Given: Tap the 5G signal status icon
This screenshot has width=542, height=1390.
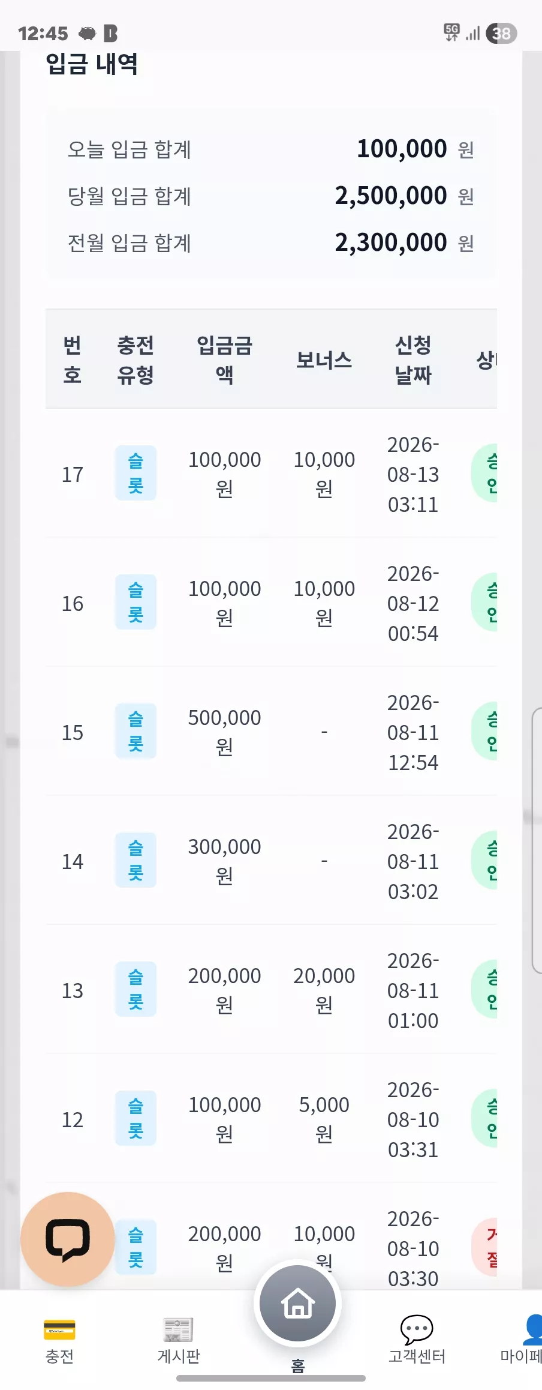Looking at the screenshot, I should pyautogui.click(x=451, y=32).
